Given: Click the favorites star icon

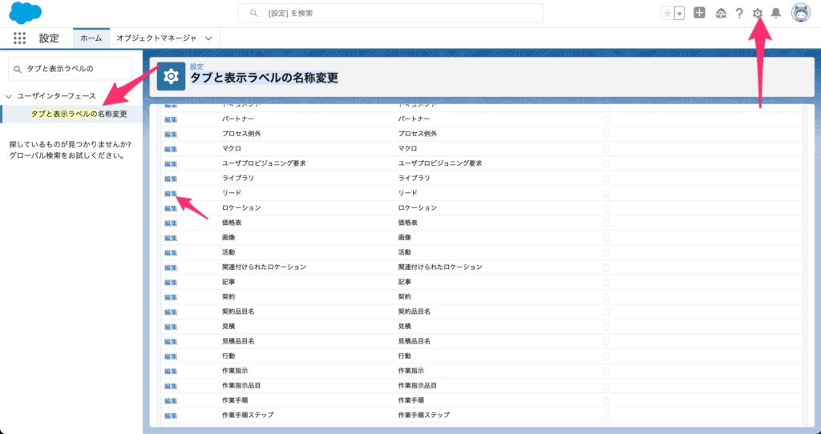Looking at the screenshot, I should [667, 14].
